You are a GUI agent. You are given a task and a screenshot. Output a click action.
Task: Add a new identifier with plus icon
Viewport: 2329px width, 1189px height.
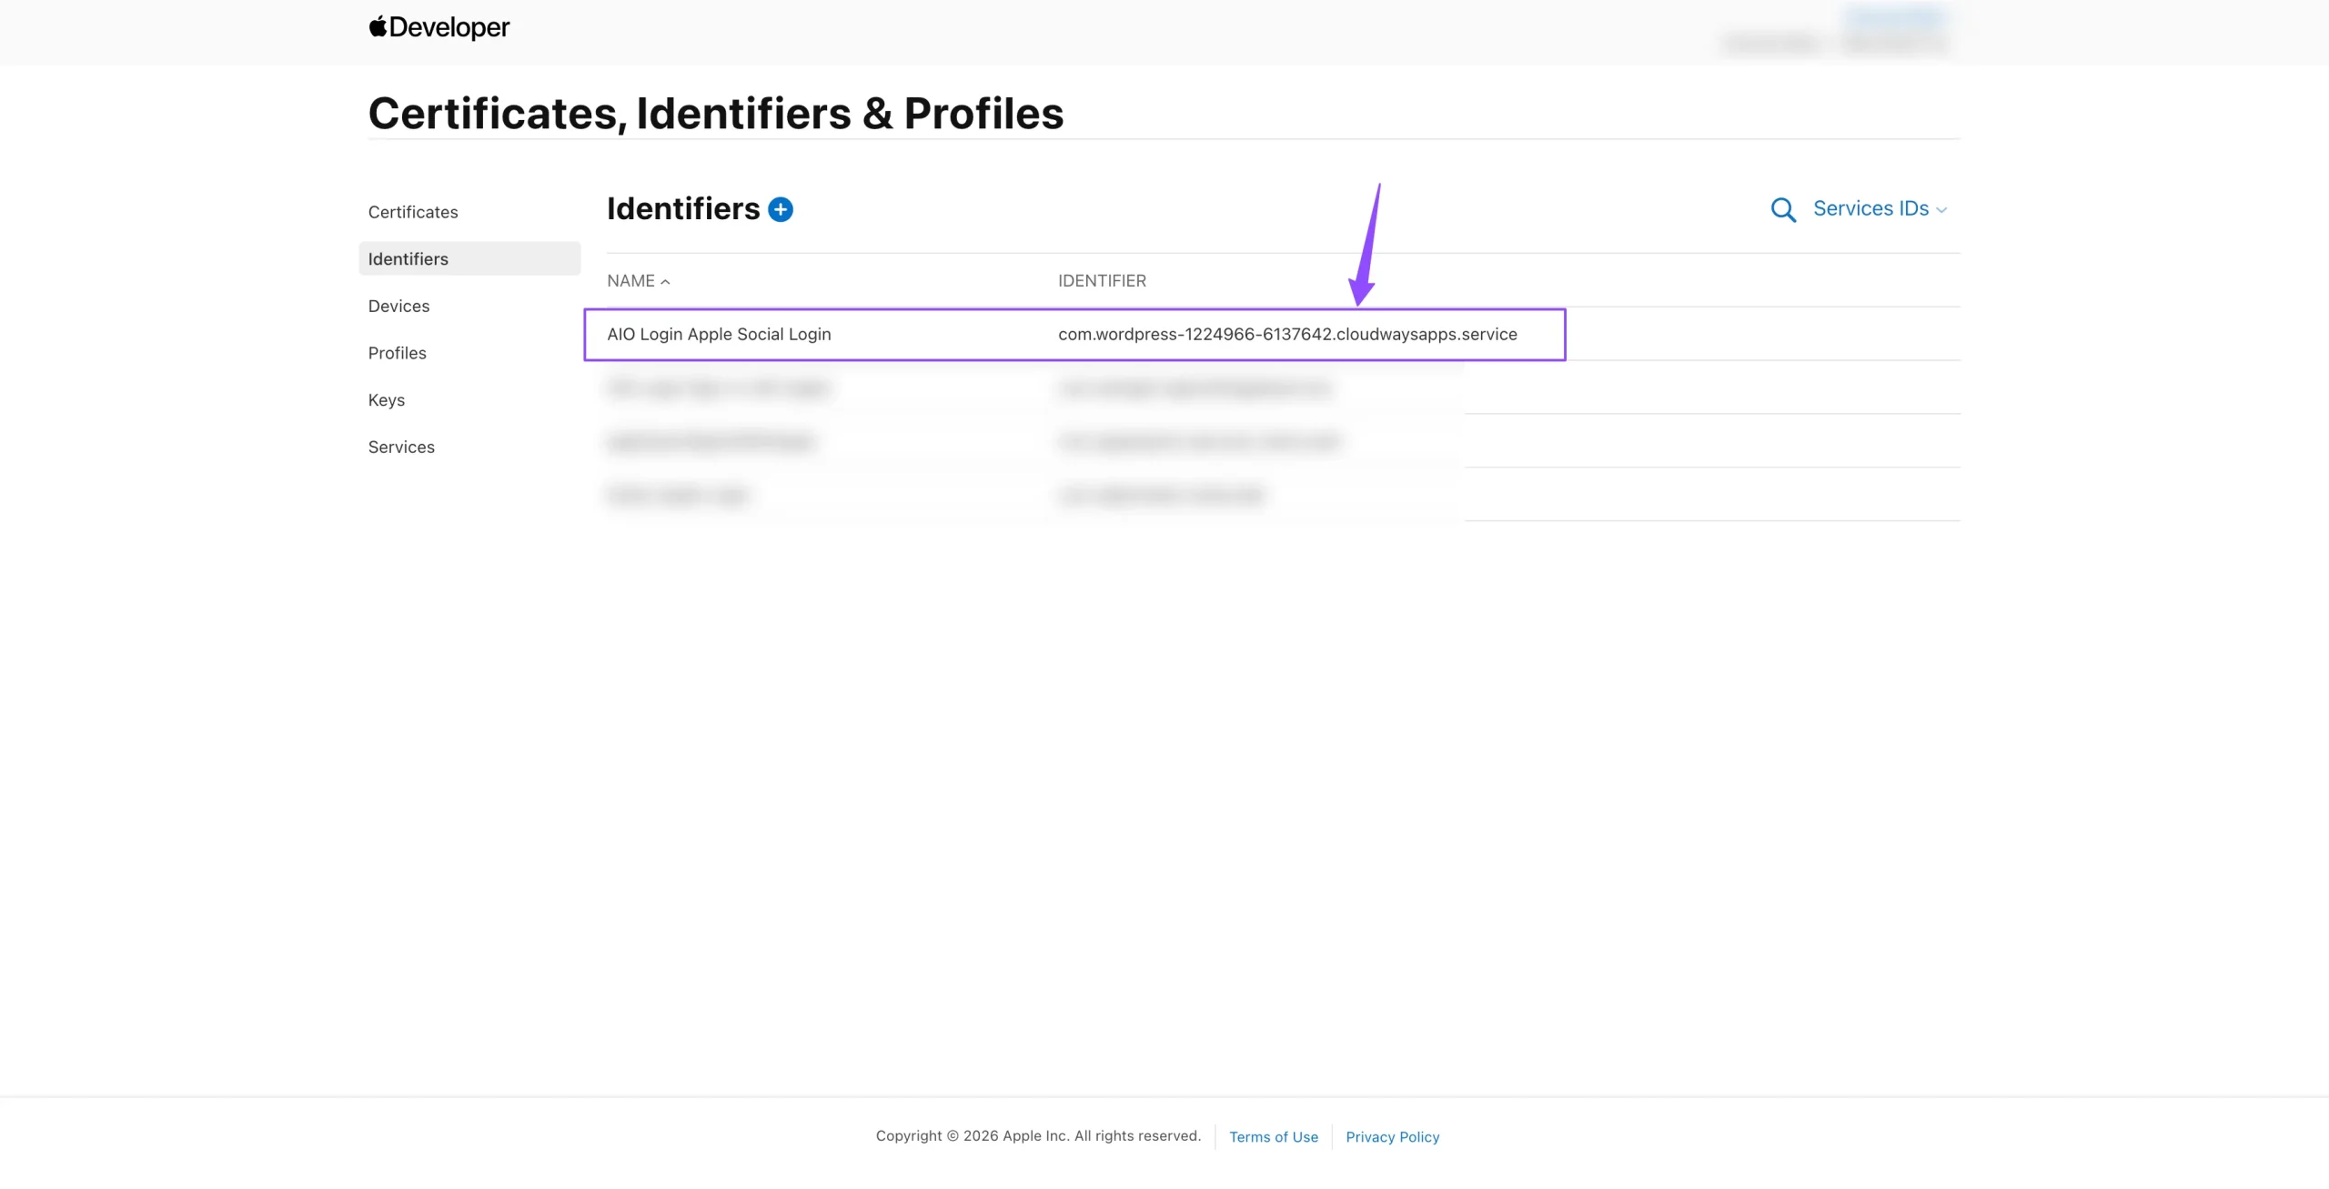tap(781, 209)
